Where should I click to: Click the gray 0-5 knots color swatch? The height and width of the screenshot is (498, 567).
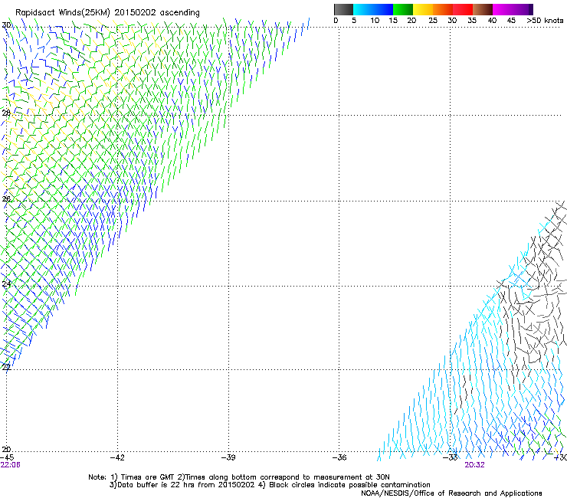343,9
